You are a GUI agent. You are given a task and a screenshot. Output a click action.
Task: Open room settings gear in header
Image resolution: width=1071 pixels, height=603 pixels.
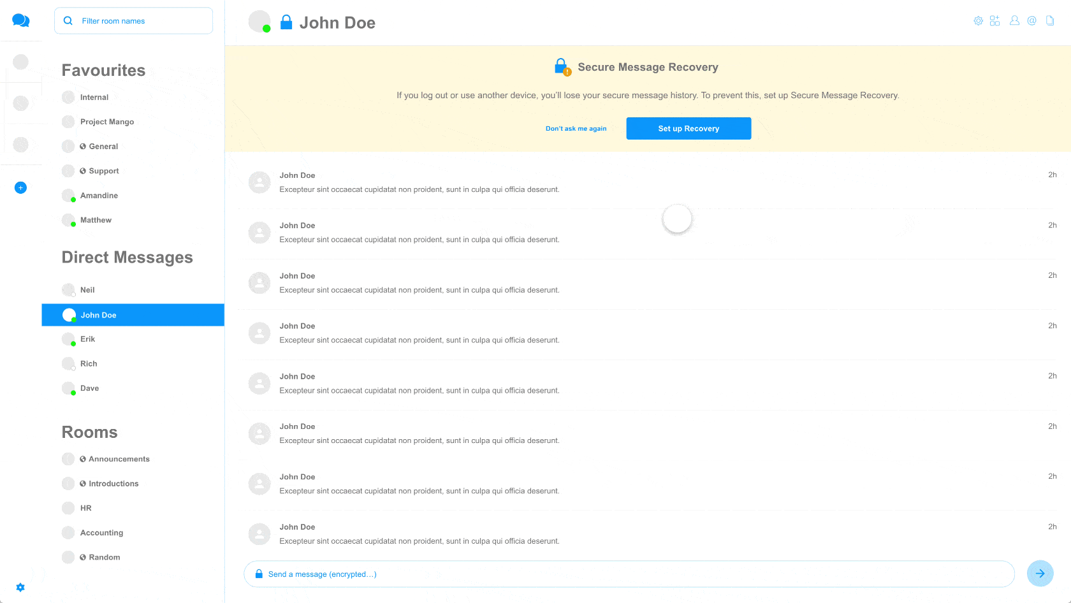tap(978, 21)
